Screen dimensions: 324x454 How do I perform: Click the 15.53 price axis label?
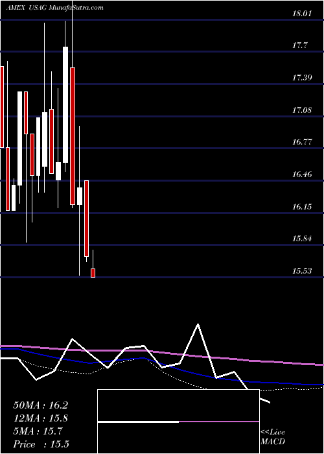[x=302, y=271]
